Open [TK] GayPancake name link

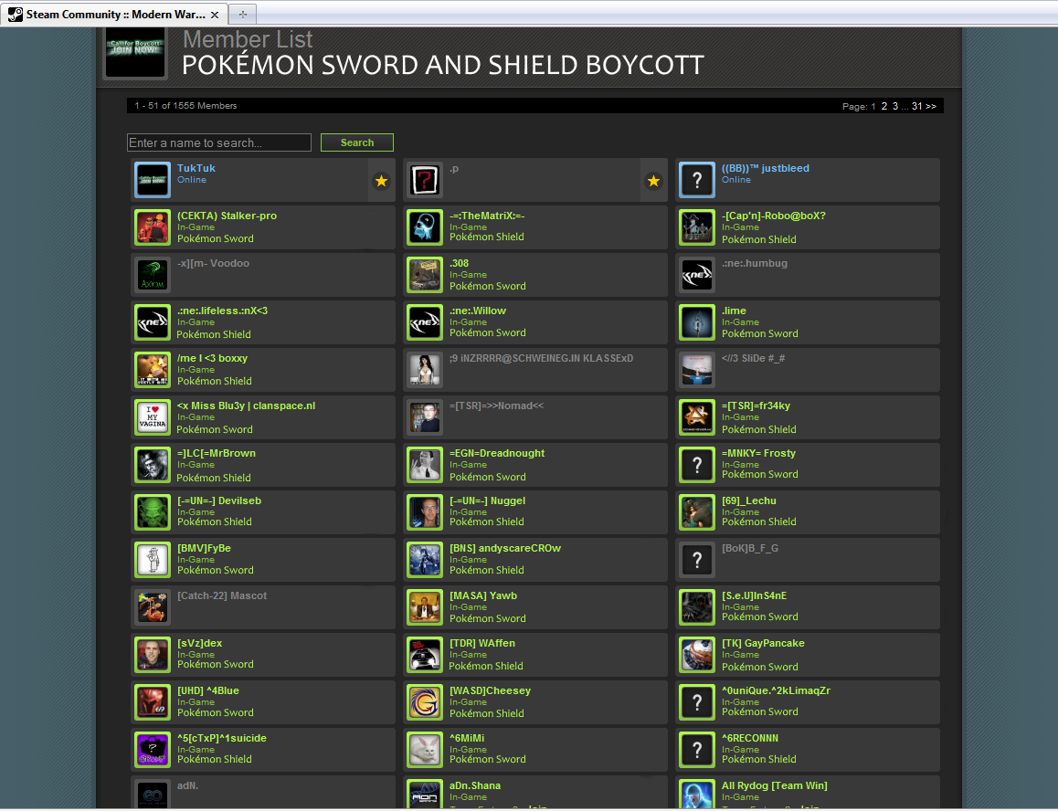tap(763, 643)
